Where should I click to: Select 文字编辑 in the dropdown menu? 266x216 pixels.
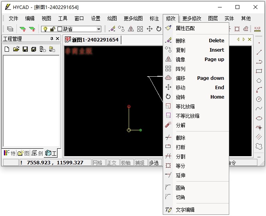click(185, 210)
